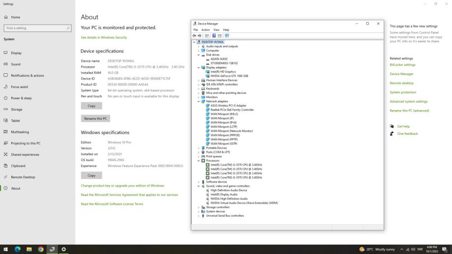Show hidden tray icons chevron

[401, 250]
